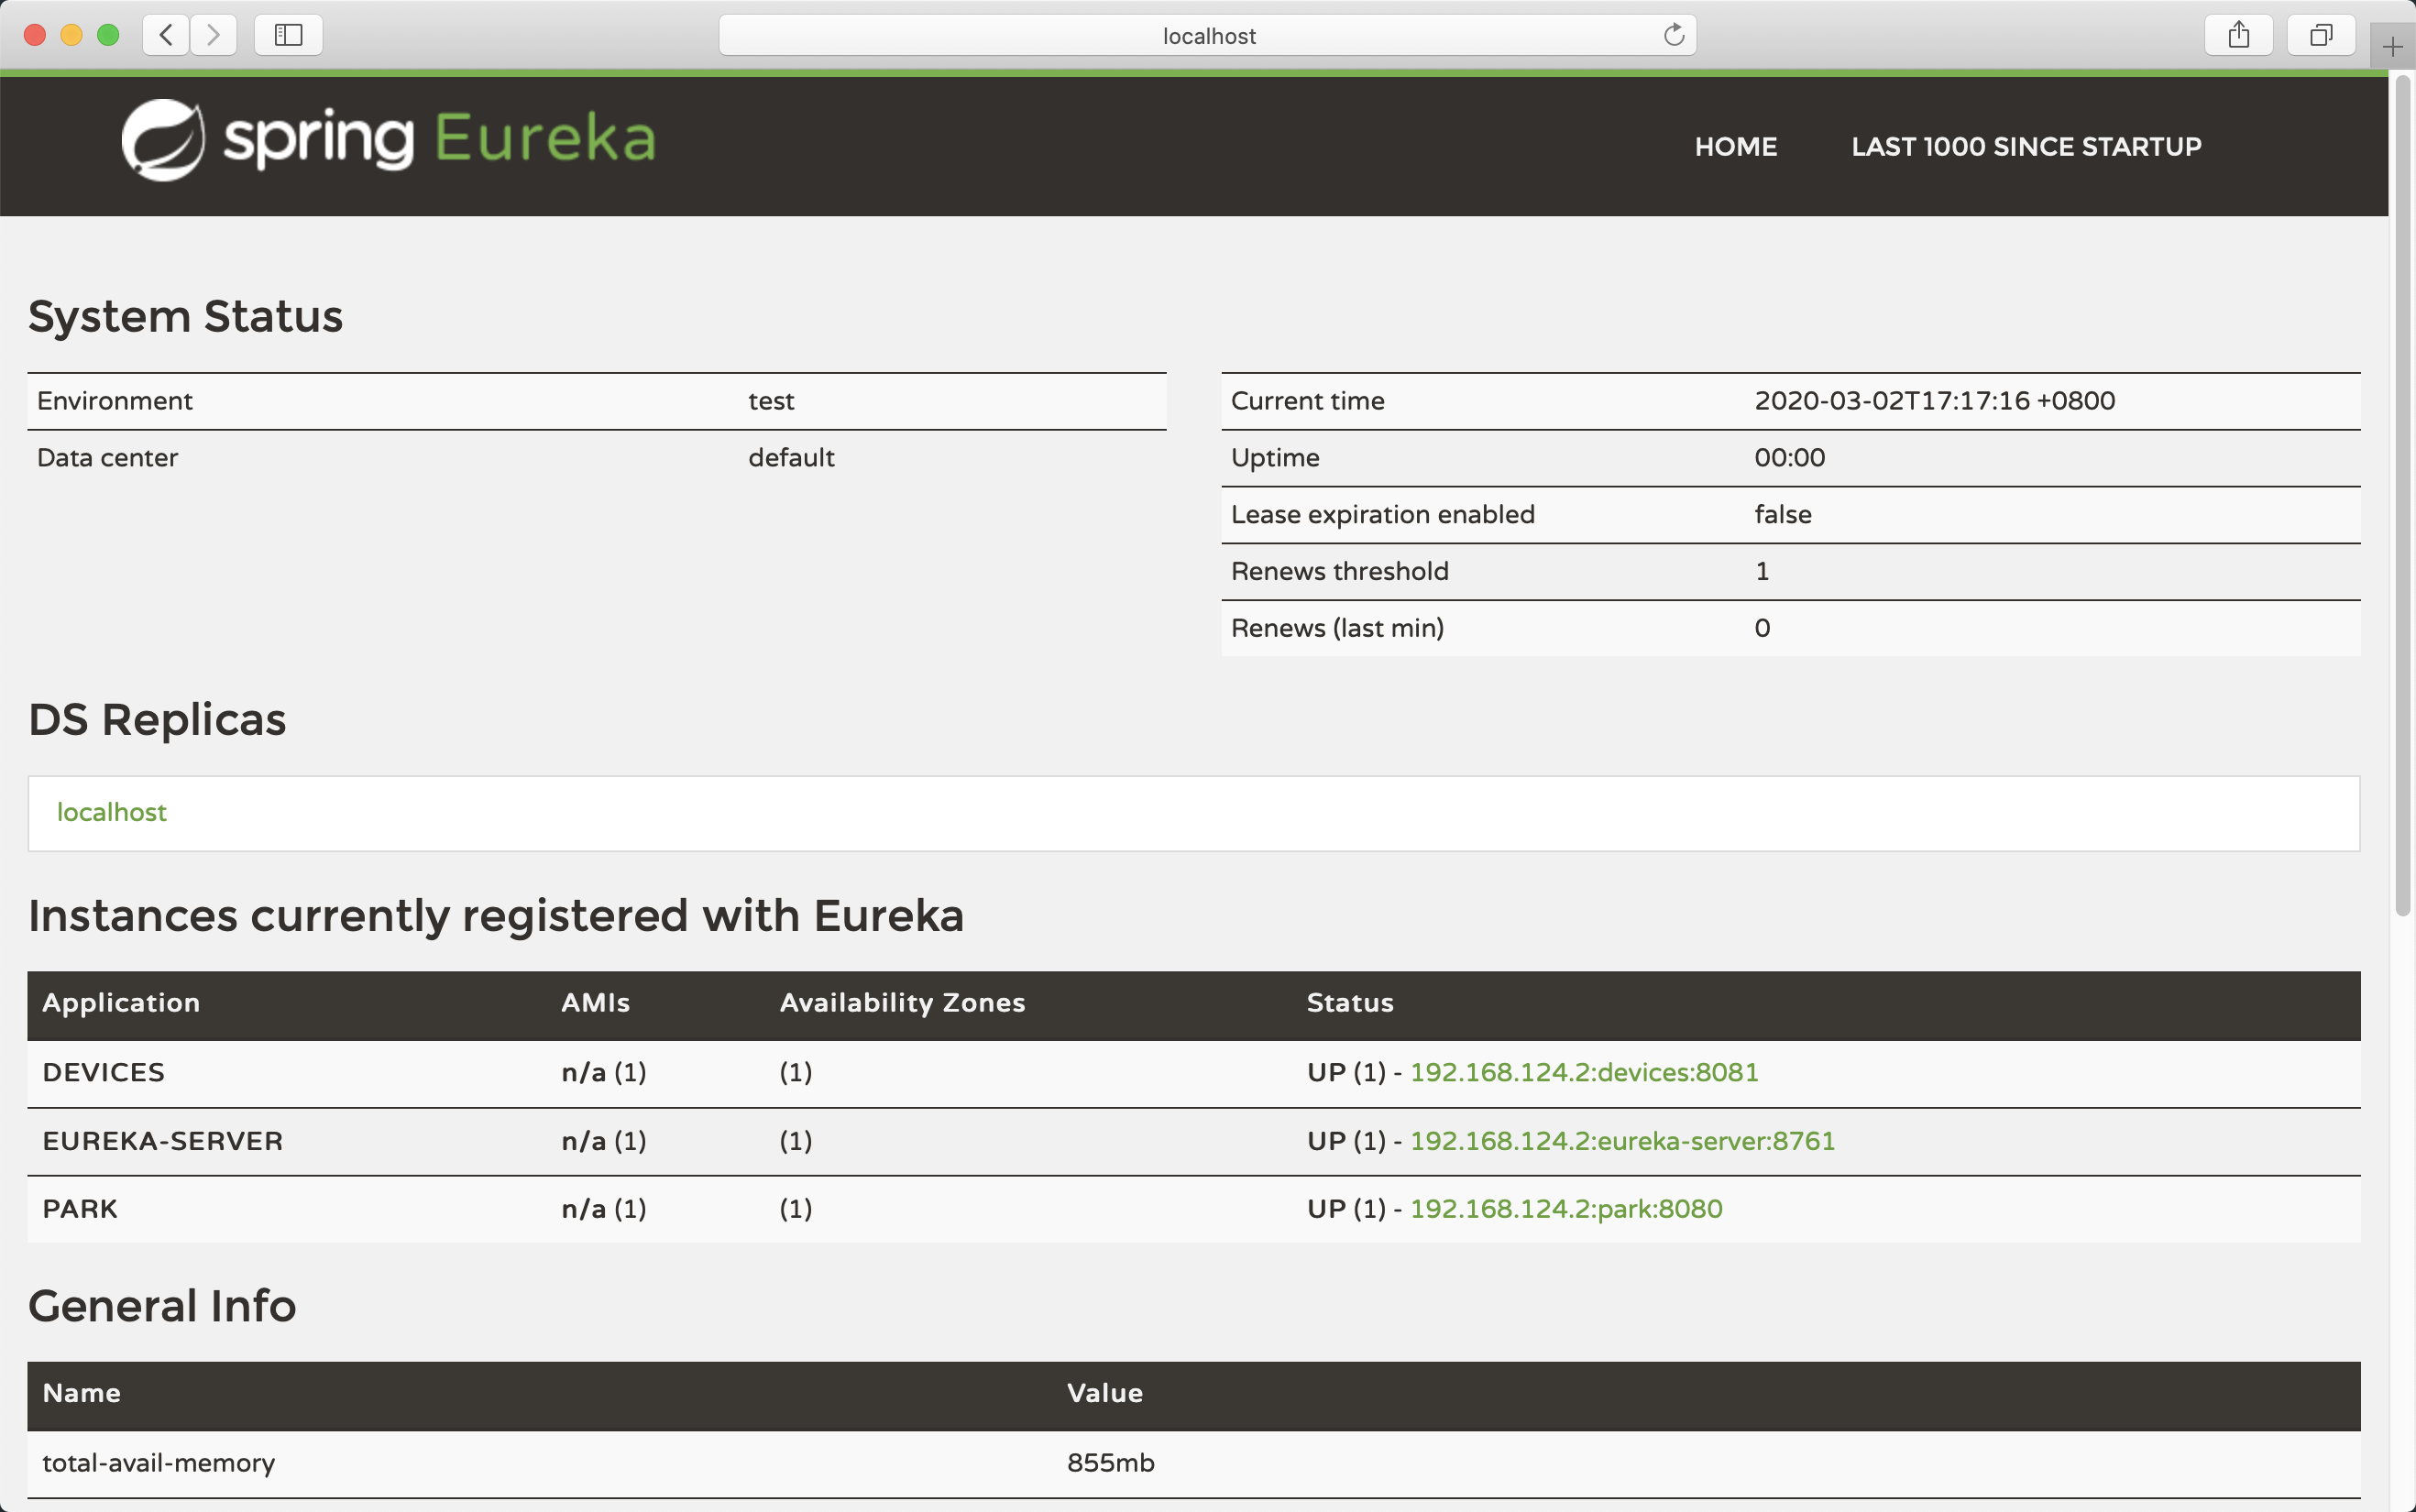Click the Safari forward arrow button
The height and width of the screenshot is (1512, 2416).
pos(213,36)
